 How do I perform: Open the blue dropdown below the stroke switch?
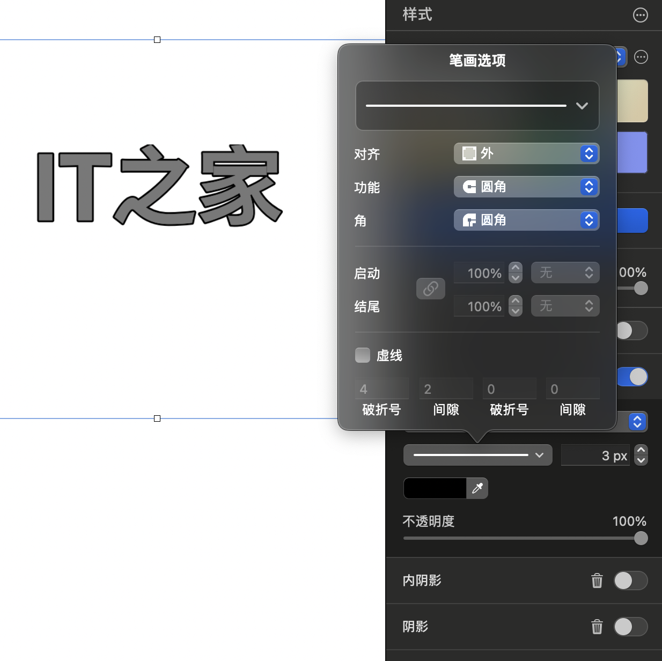[637, 422]
